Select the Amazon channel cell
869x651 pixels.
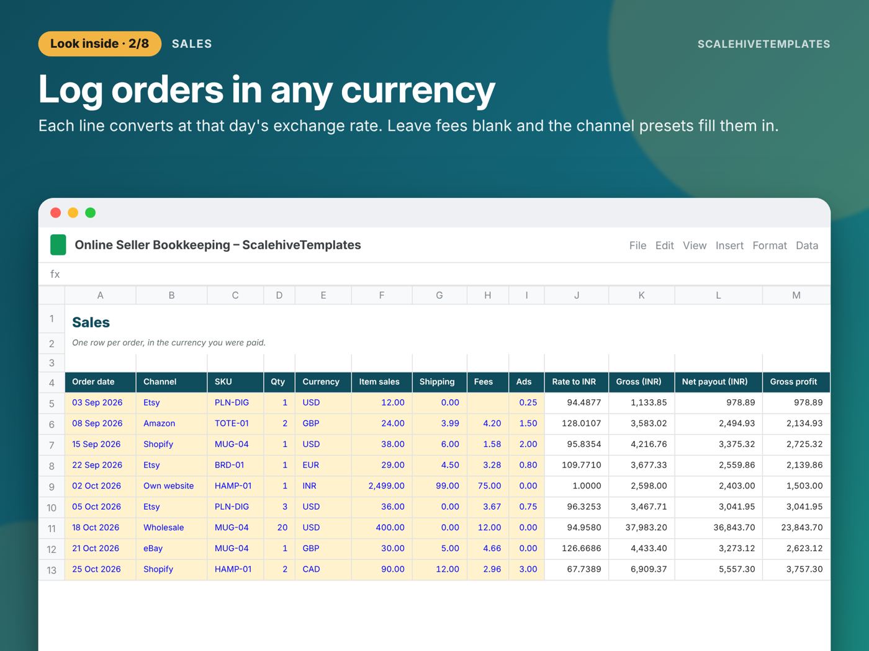[171, 423]
